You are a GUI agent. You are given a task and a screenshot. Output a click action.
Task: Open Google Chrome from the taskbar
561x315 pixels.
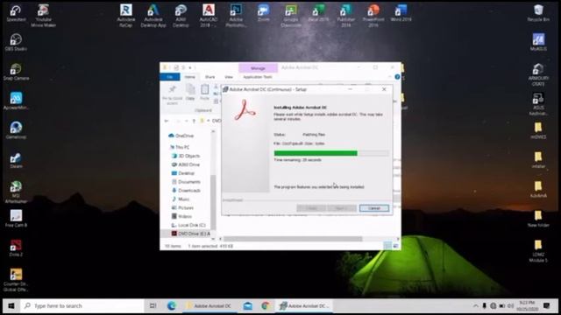point(265,306)
